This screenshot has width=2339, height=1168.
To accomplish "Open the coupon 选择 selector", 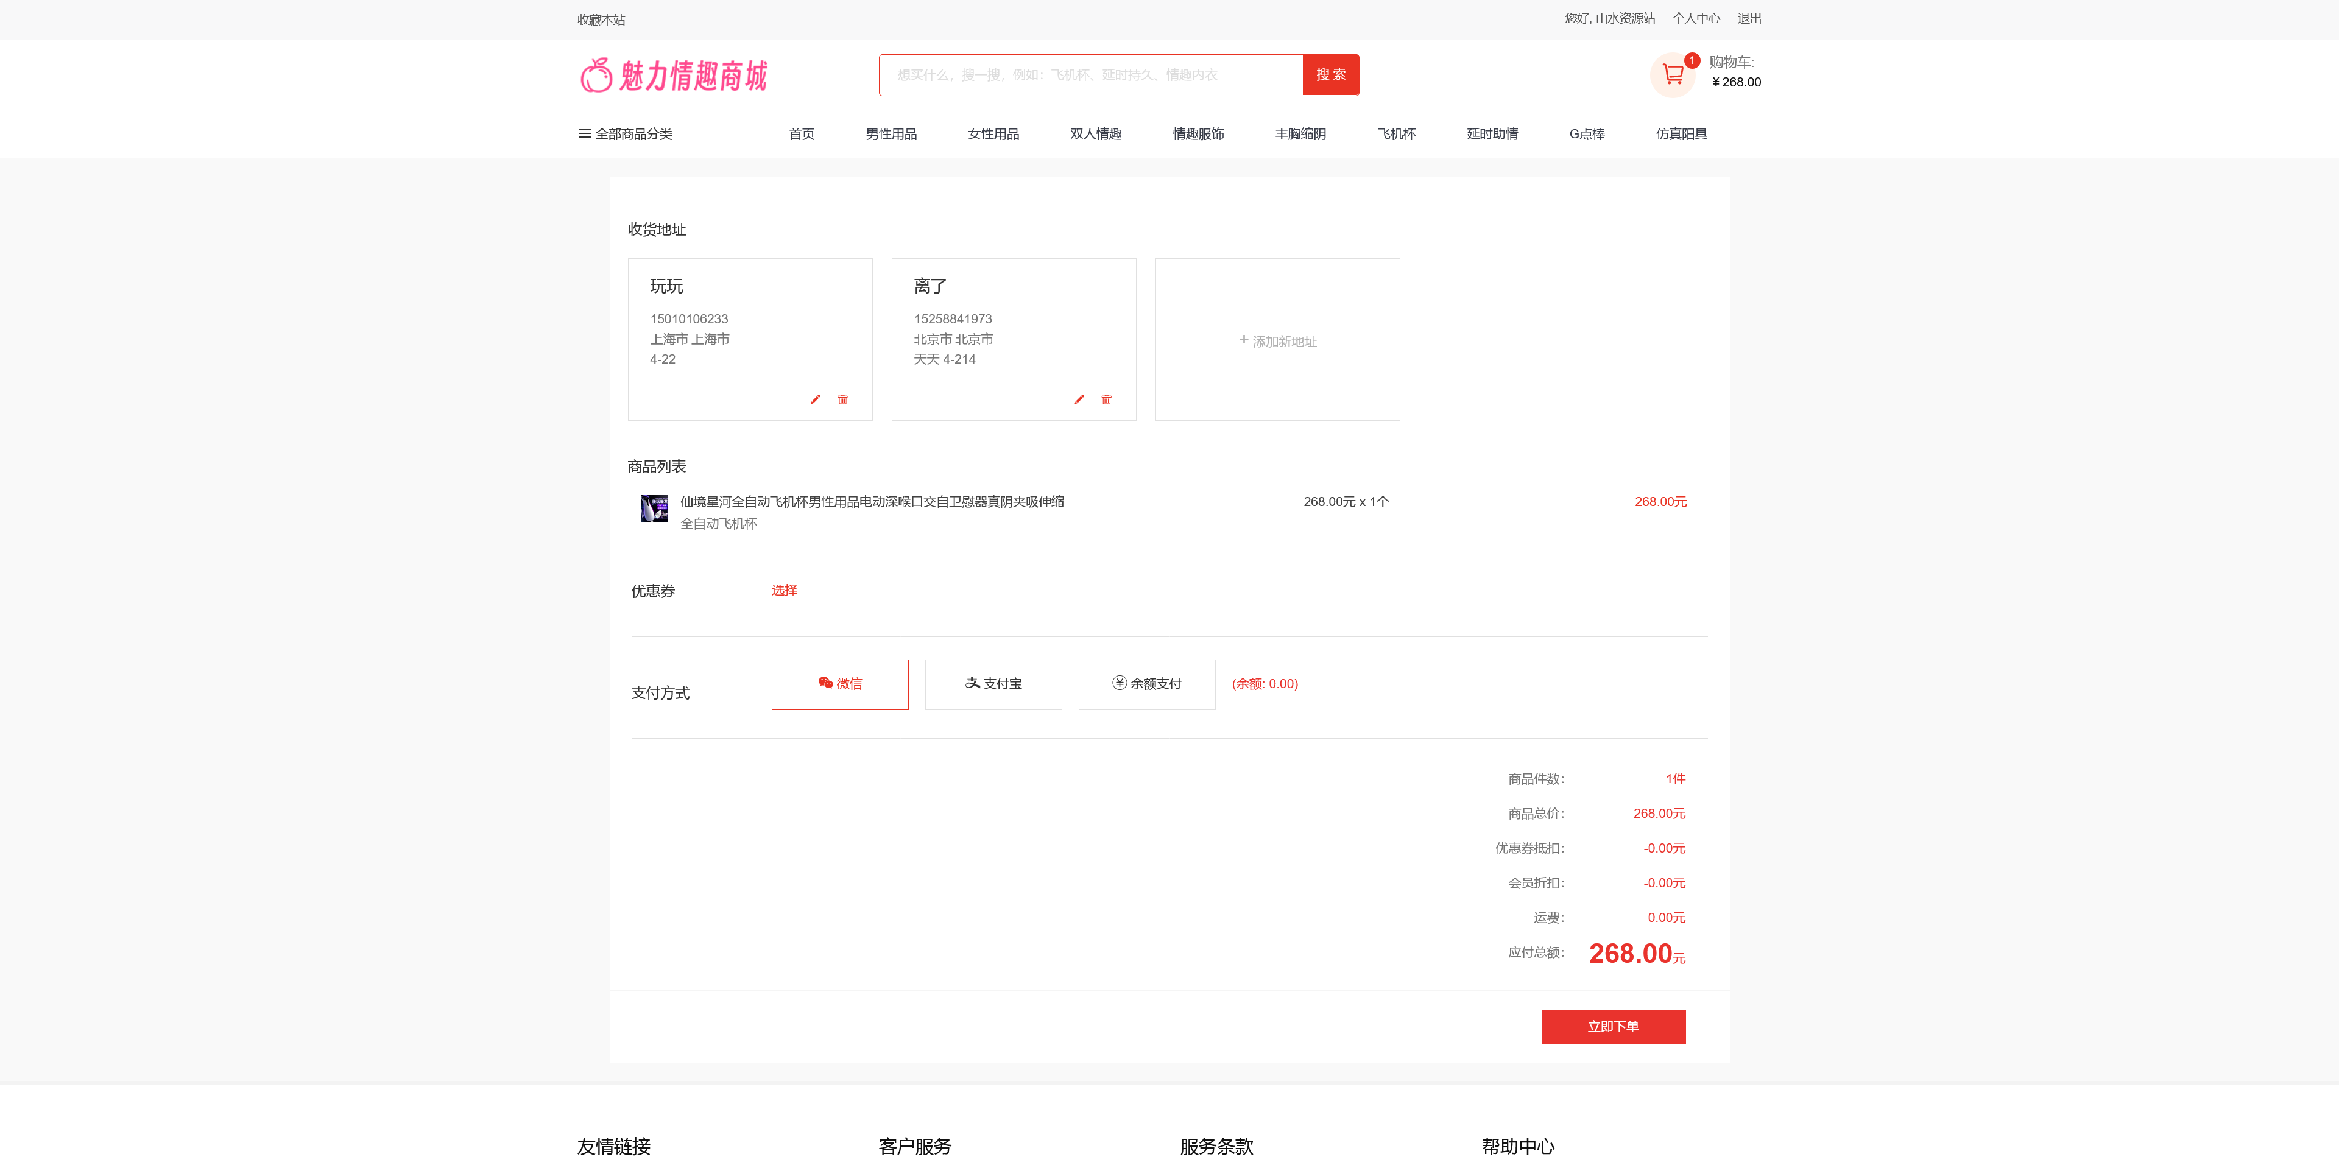I will [x=785, y=590].
